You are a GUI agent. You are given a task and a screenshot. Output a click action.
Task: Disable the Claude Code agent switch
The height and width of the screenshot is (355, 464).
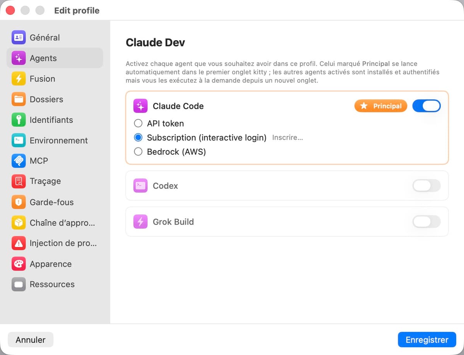tap(426, 106)
